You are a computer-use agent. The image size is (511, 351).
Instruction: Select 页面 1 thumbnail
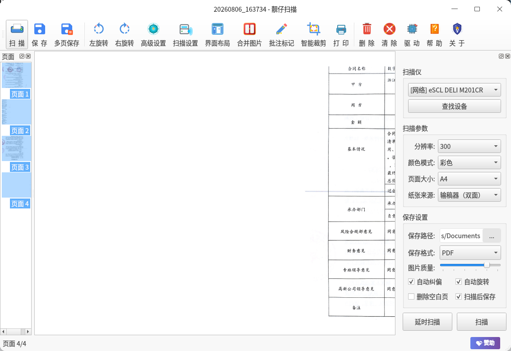tap(16, 80)
